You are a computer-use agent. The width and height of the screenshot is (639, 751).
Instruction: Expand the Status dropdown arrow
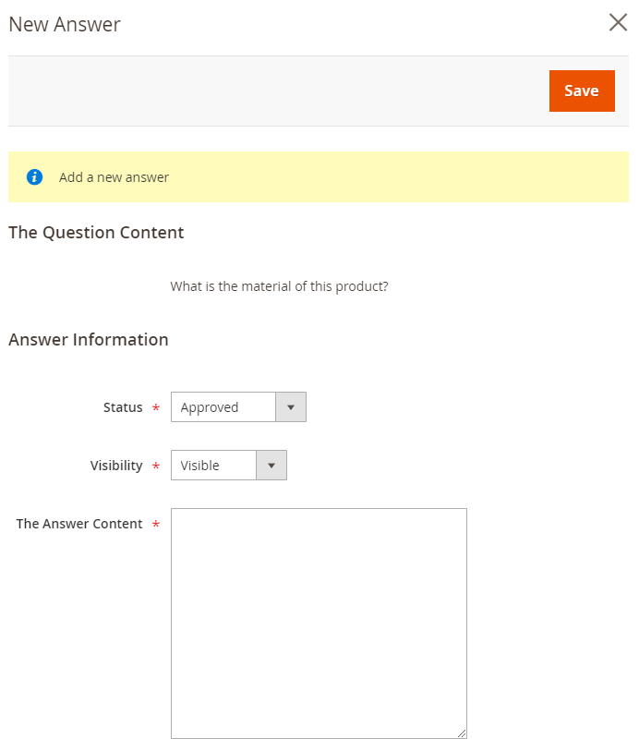coord(291,407)
